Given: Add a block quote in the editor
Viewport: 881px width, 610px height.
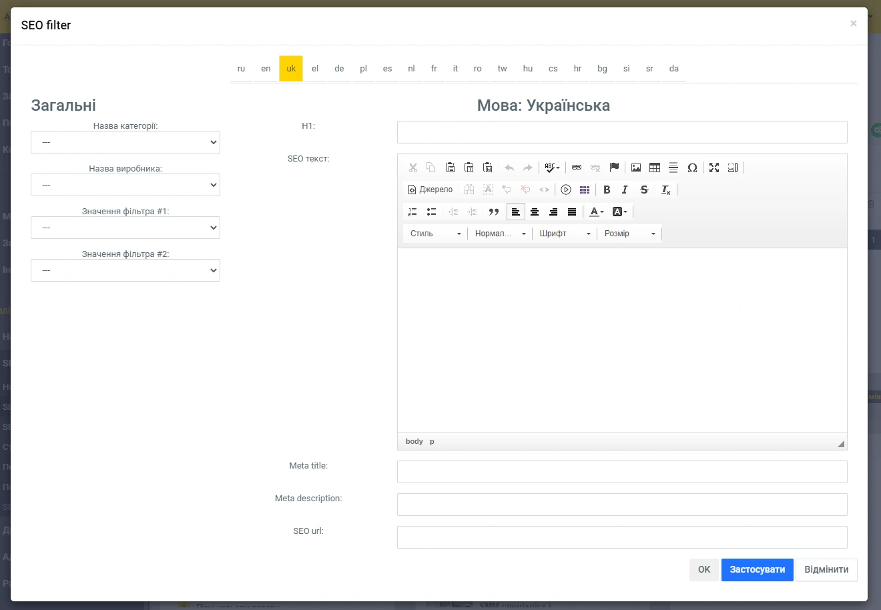Looking at the screenshot, I should pos(494,212).
